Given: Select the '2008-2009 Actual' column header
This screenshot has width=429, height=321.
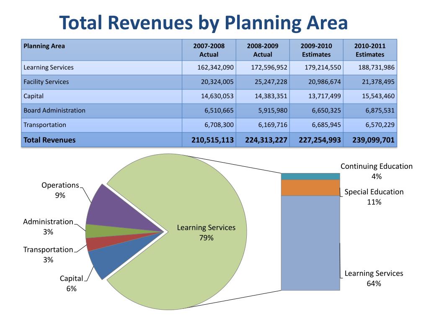Looking at the screenshot, I should coord(263,50).
